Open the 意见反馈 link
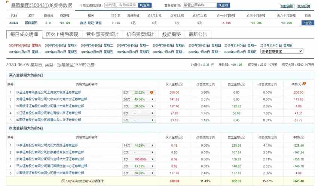This screenshot has height=188, width=318. point(304,6)
